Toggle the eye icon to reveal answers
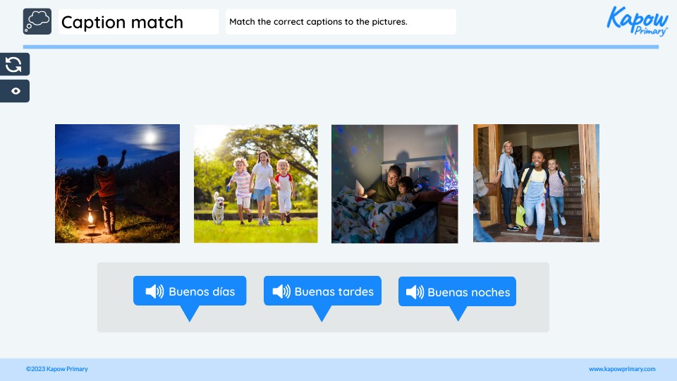This screenshot has width=677, height=381. pos(15,91)
